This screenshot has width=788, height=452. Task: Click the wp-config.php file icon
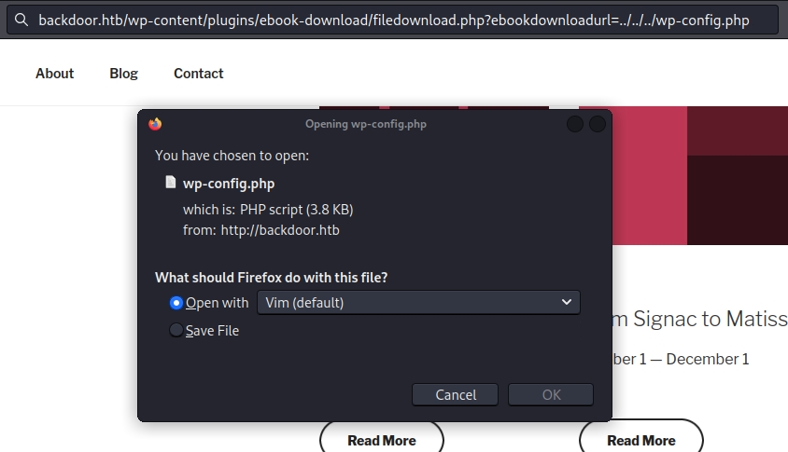(171, 183)
